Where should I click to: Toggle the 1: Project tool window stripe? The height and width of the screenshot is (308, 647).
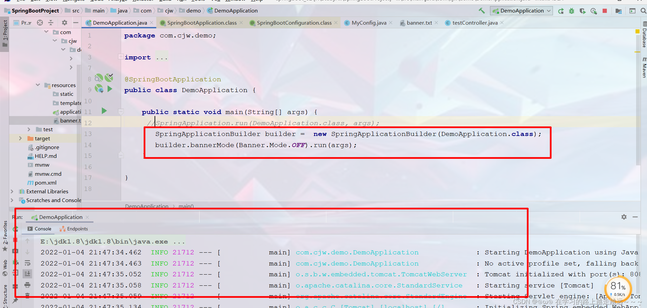[x=5, y=33]
